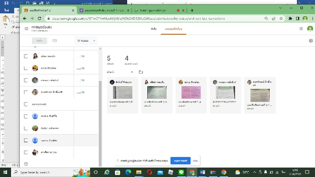
Task: Open the Drive folder icon for submissions
Action: 141,72
